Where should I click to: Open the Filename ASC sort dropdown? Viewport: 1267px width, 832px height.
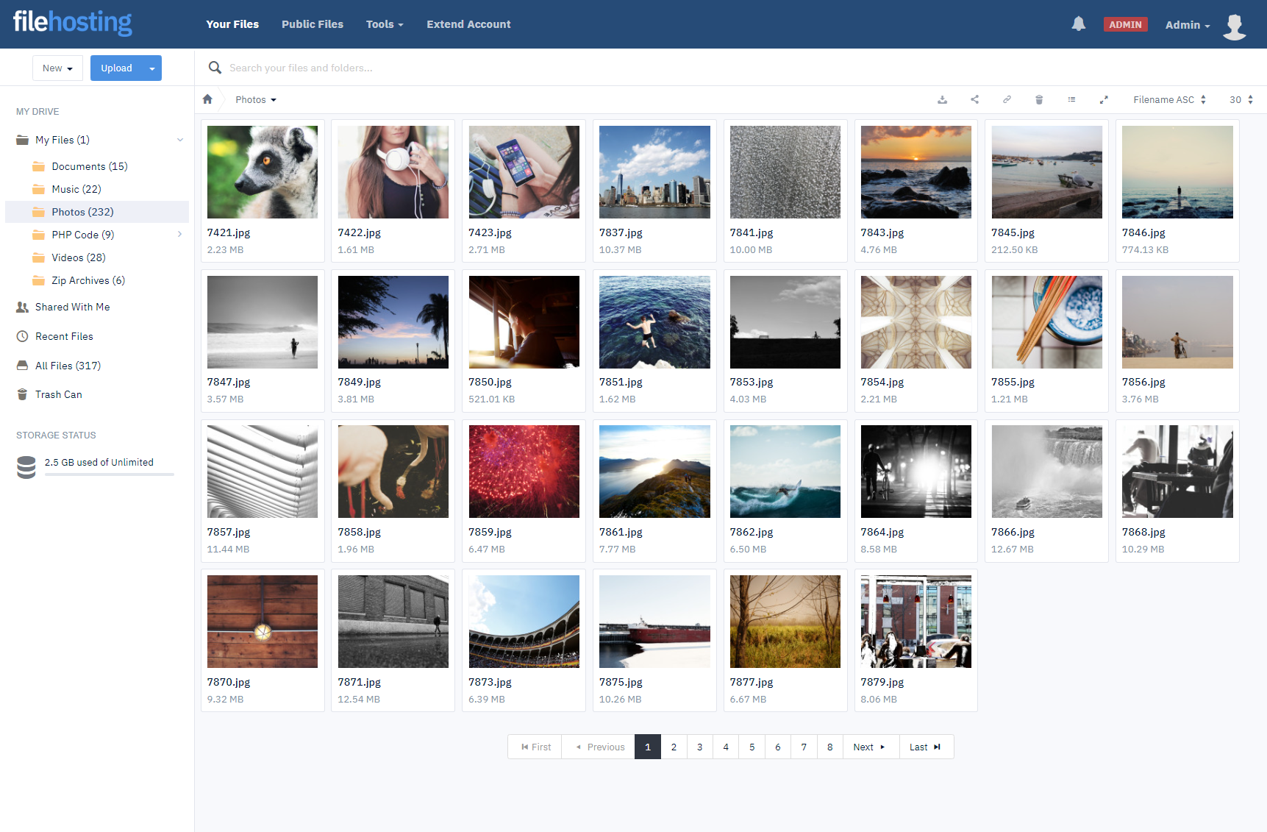(x=1168, y=100)
